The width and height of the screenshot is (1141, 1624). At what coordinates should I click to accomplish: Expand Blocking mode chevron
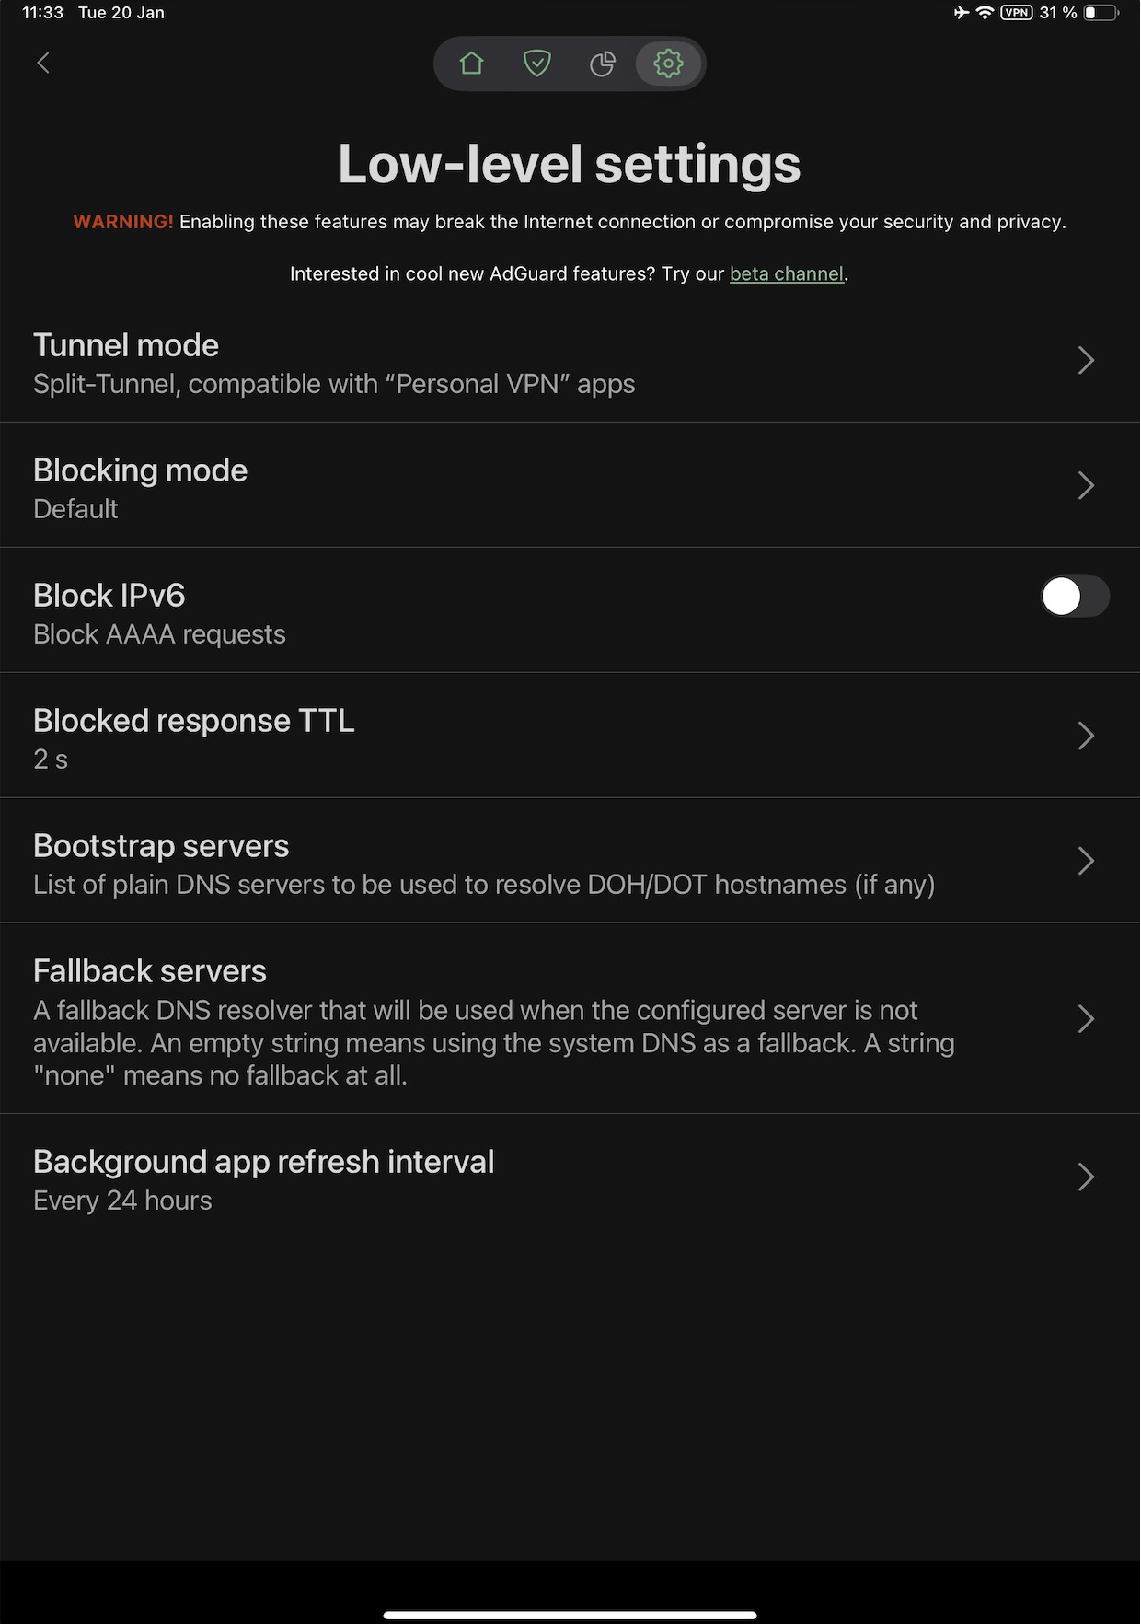pos(1086,485)
